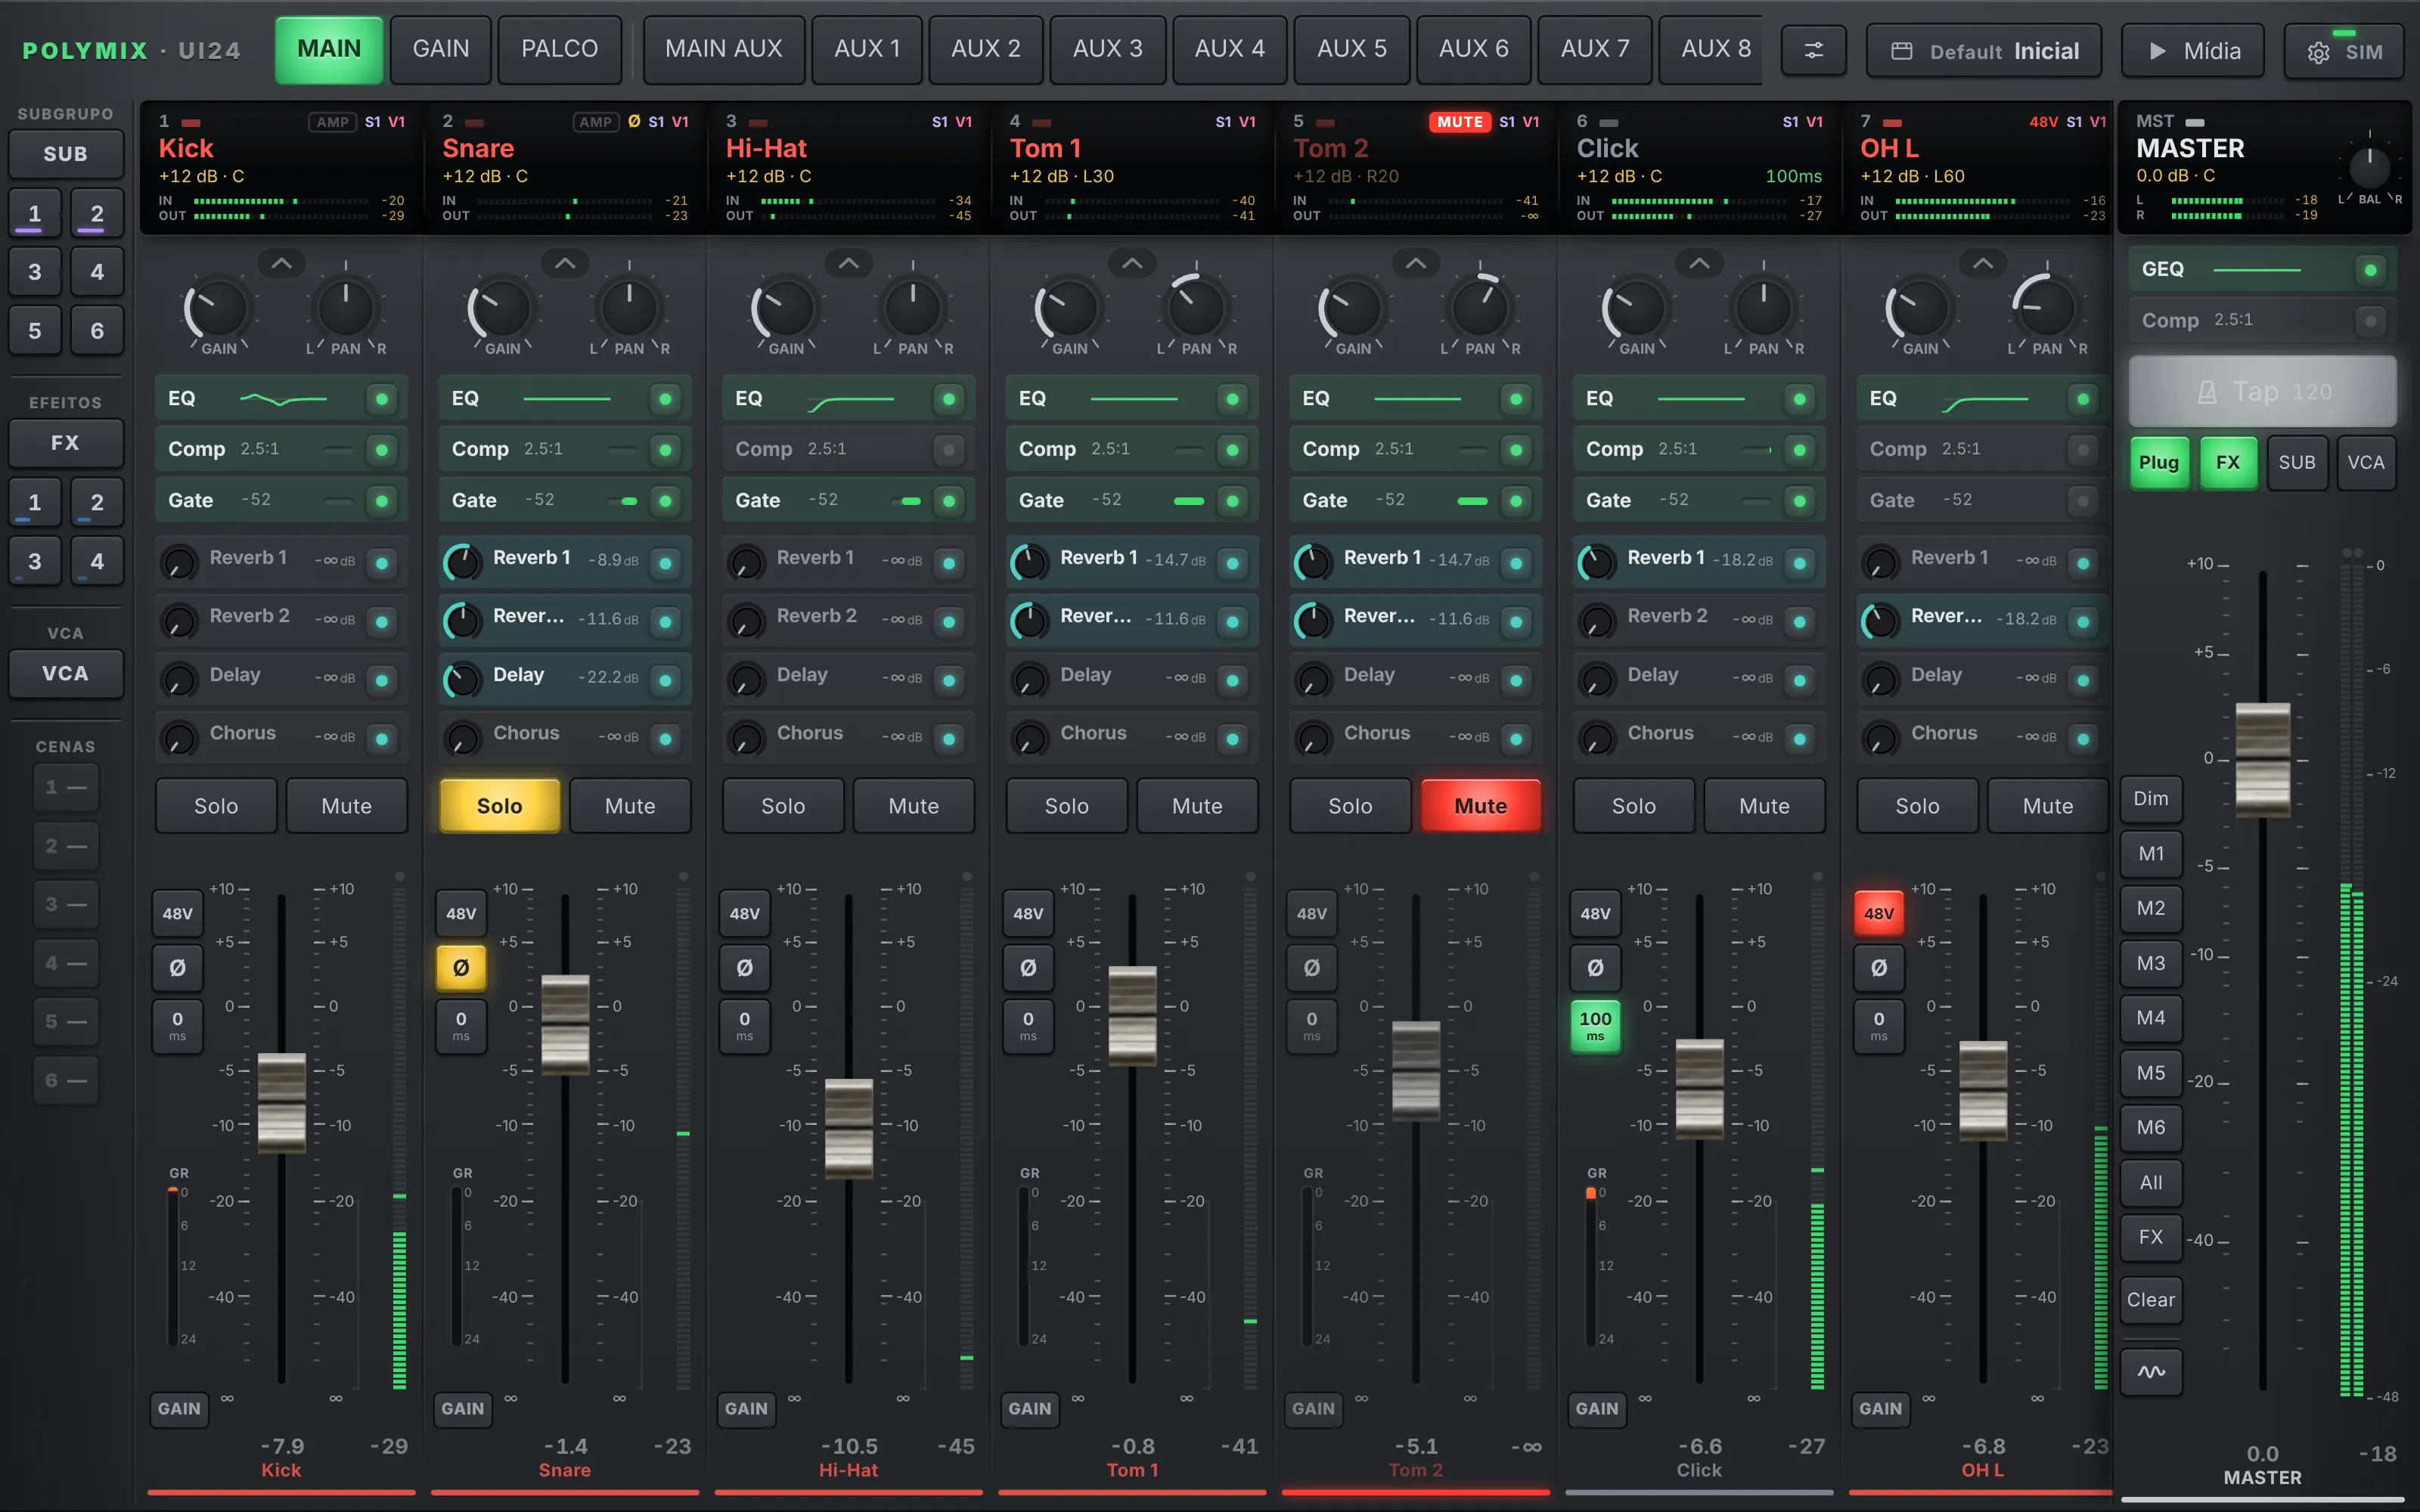Enable the OH L gate toggle
The height and width of the screenshot is (1512, 2420).
pyautogui.click(x=2083, y=501)
